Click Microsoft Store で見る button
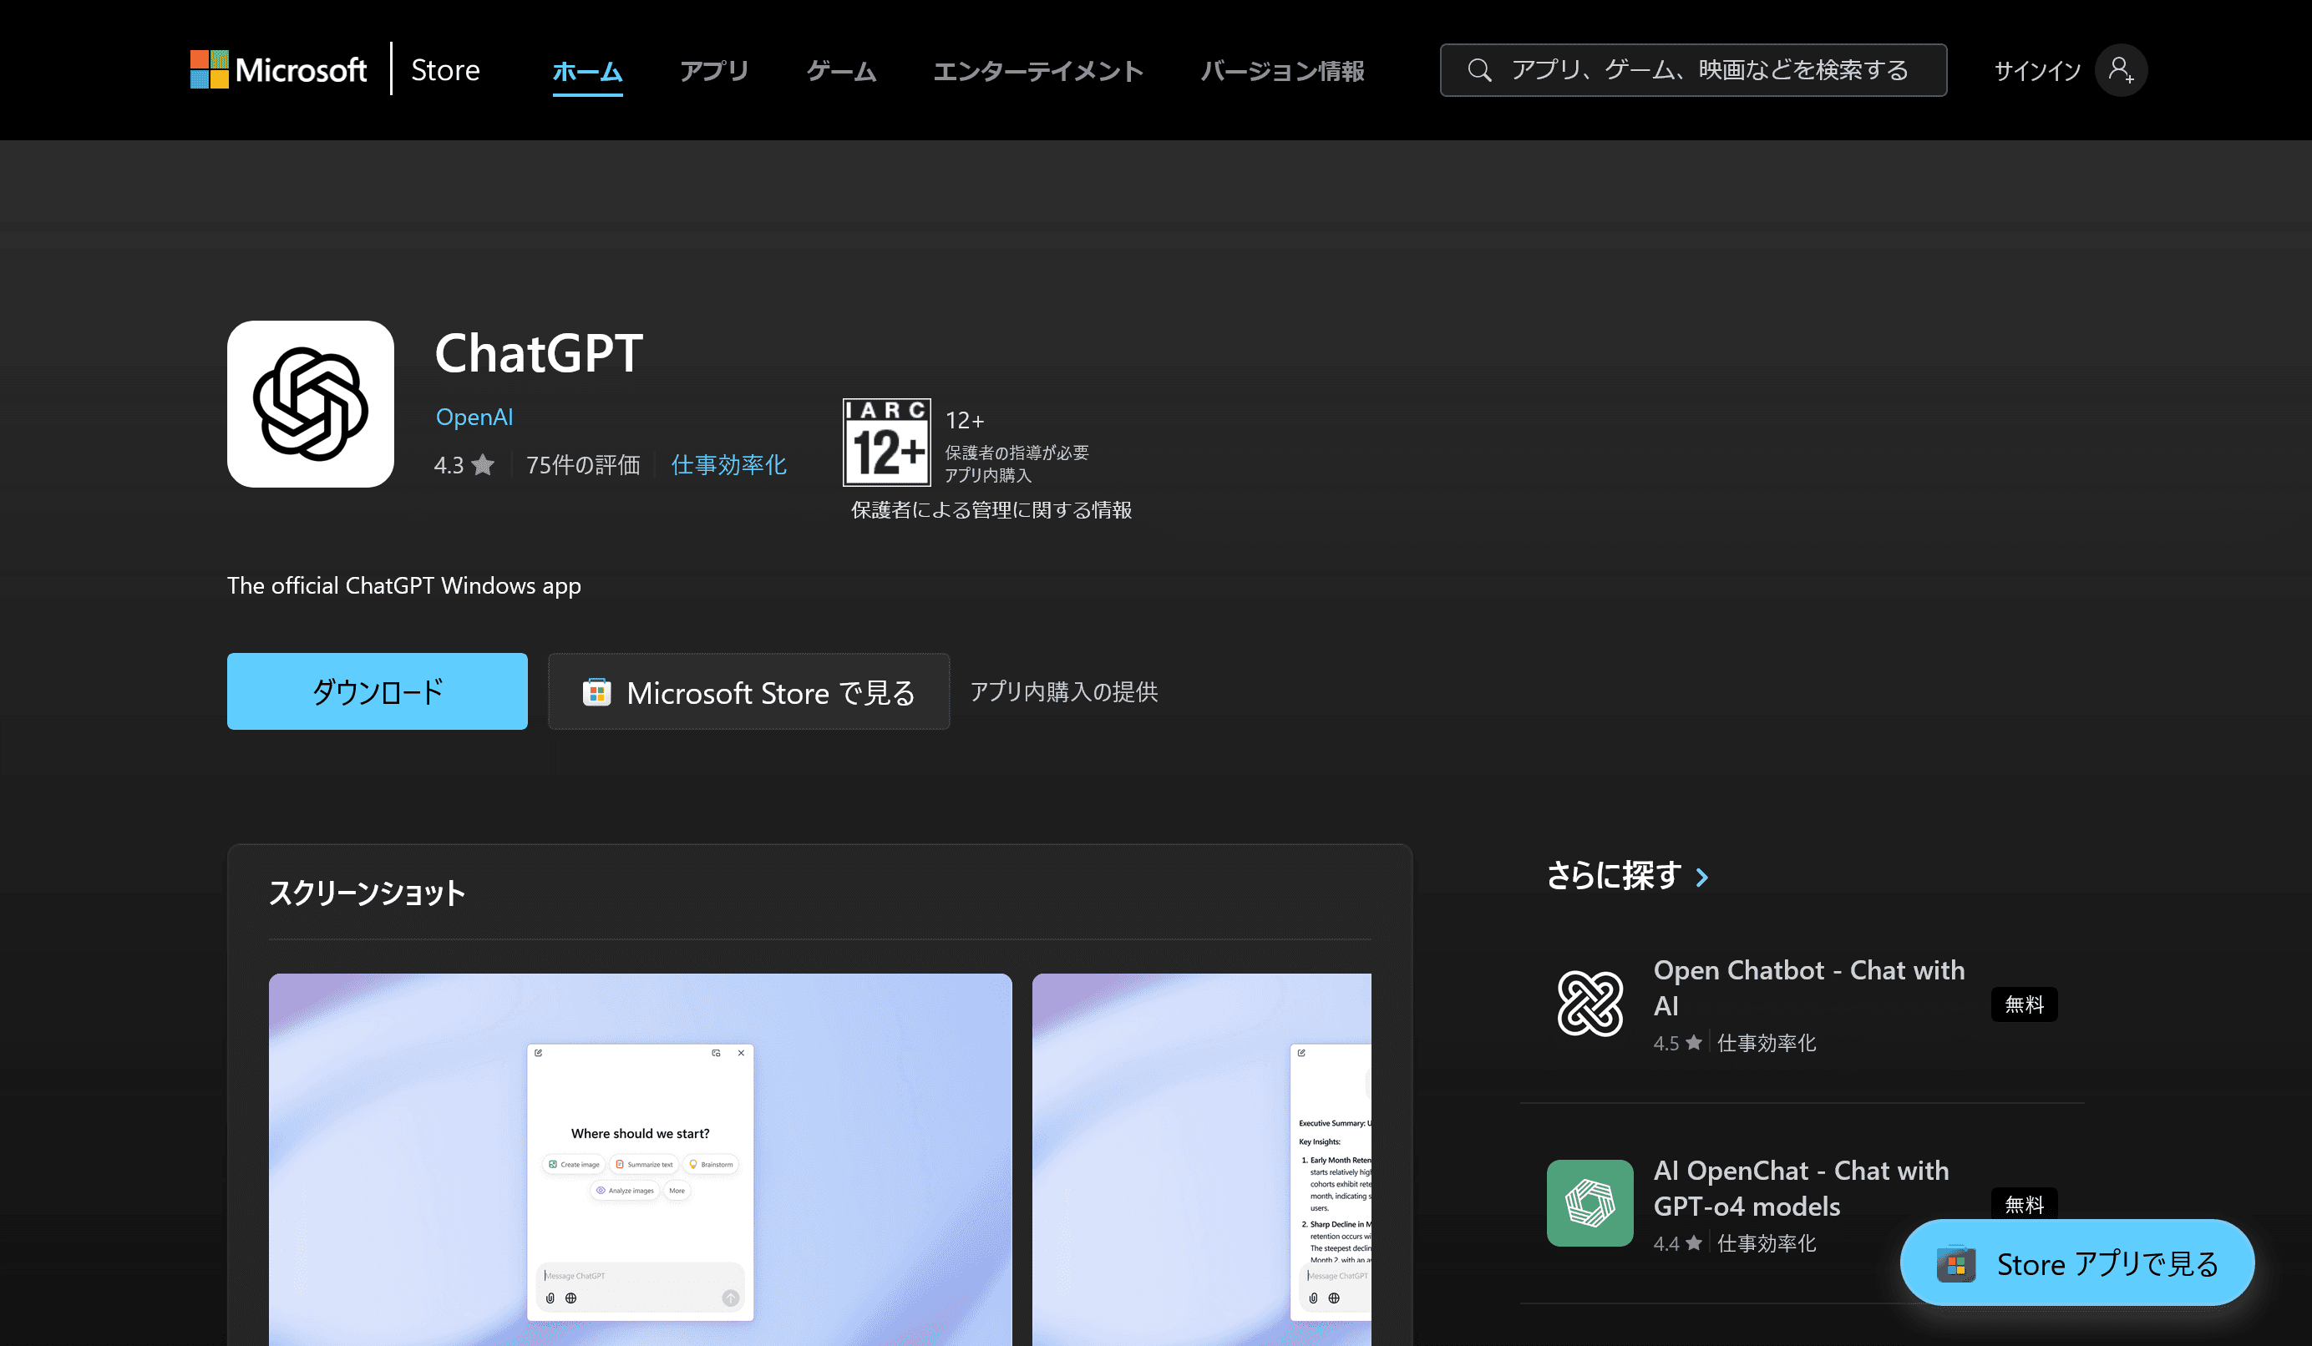The image size is (2312, 1346). coord(748,691)
